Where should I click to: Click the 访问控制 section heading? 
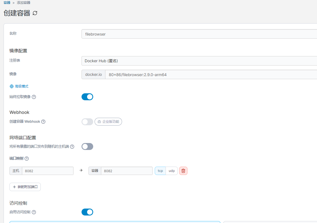[18, 203]
